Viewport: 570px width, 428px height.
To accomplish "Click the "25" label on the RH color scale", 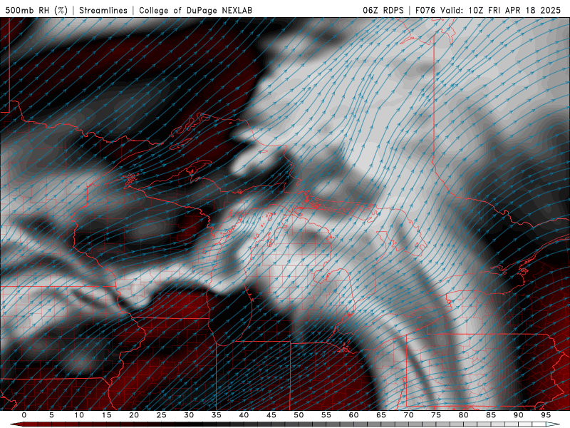I will click(x=162, y=415).
